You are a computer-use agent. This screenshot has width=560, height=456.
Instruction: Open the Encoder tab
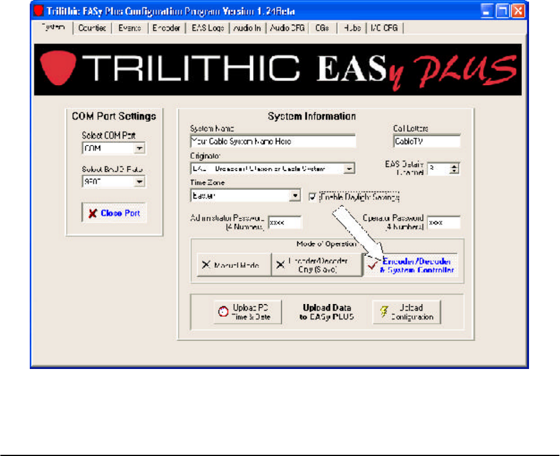[x=166, y=28]
